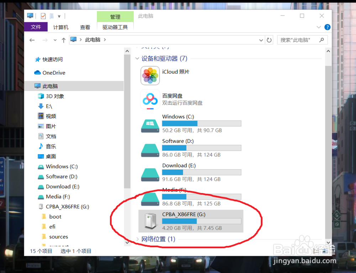Open the 驱动器工具 ribbon tab

(115, 27)
